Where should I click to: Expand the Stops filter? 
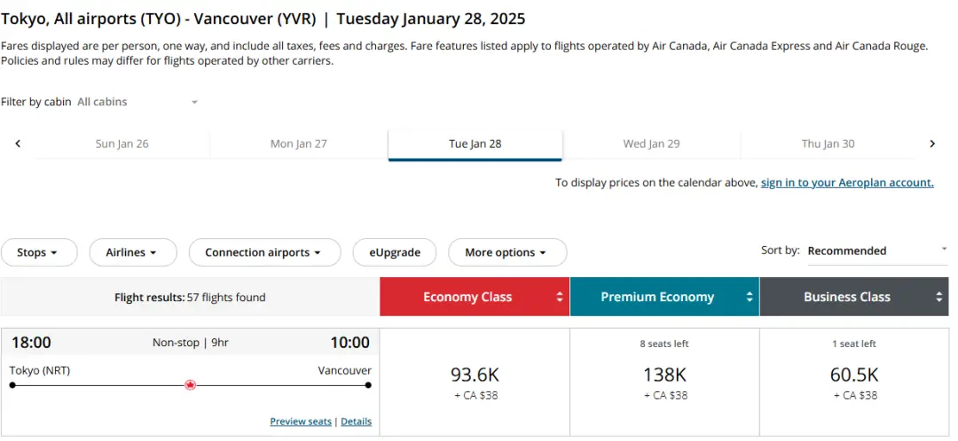tap(38, 252)
